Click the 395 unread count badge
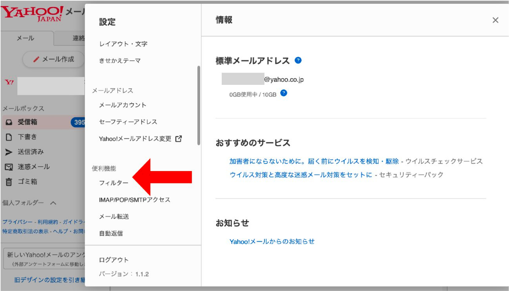 pyautogui.click(x=78, y=122)
